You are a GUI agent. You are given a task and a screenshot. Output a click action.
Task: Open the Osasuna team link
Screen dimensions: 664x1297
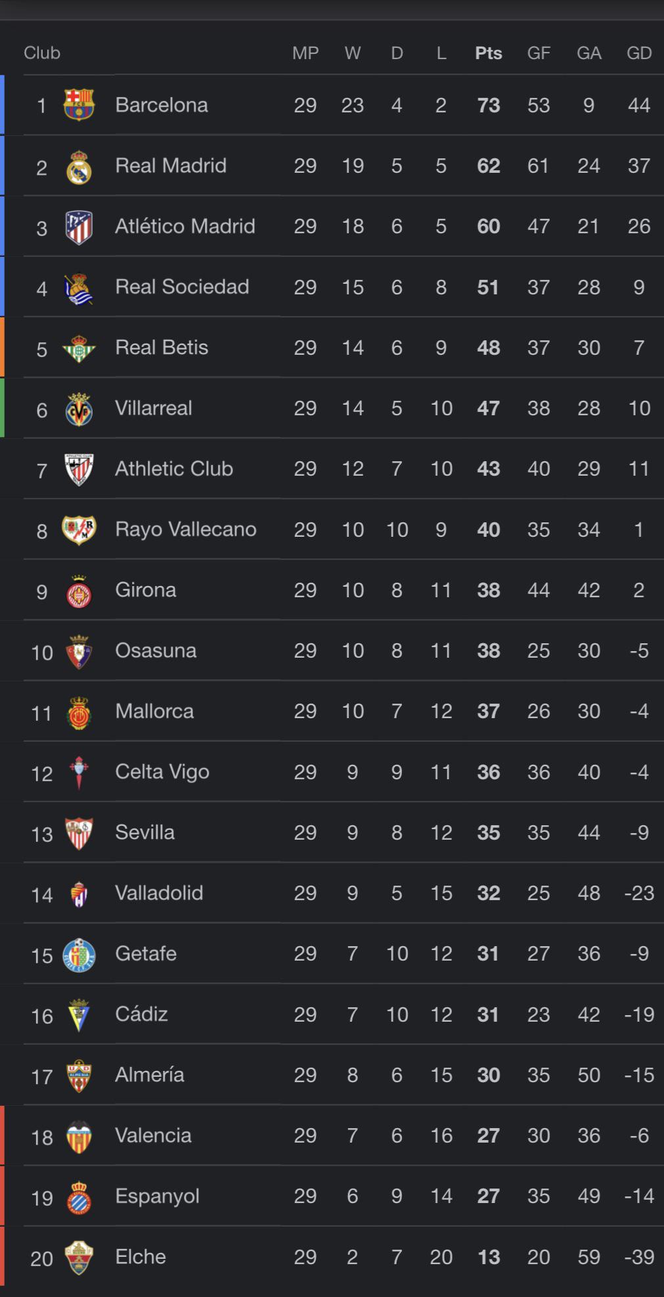pyautogui.click(x=156, y=650)
